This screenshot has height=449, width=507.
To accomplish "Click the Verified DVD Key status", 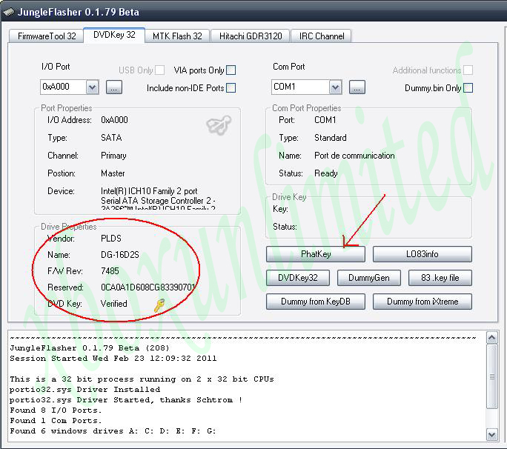I will 114,304.
